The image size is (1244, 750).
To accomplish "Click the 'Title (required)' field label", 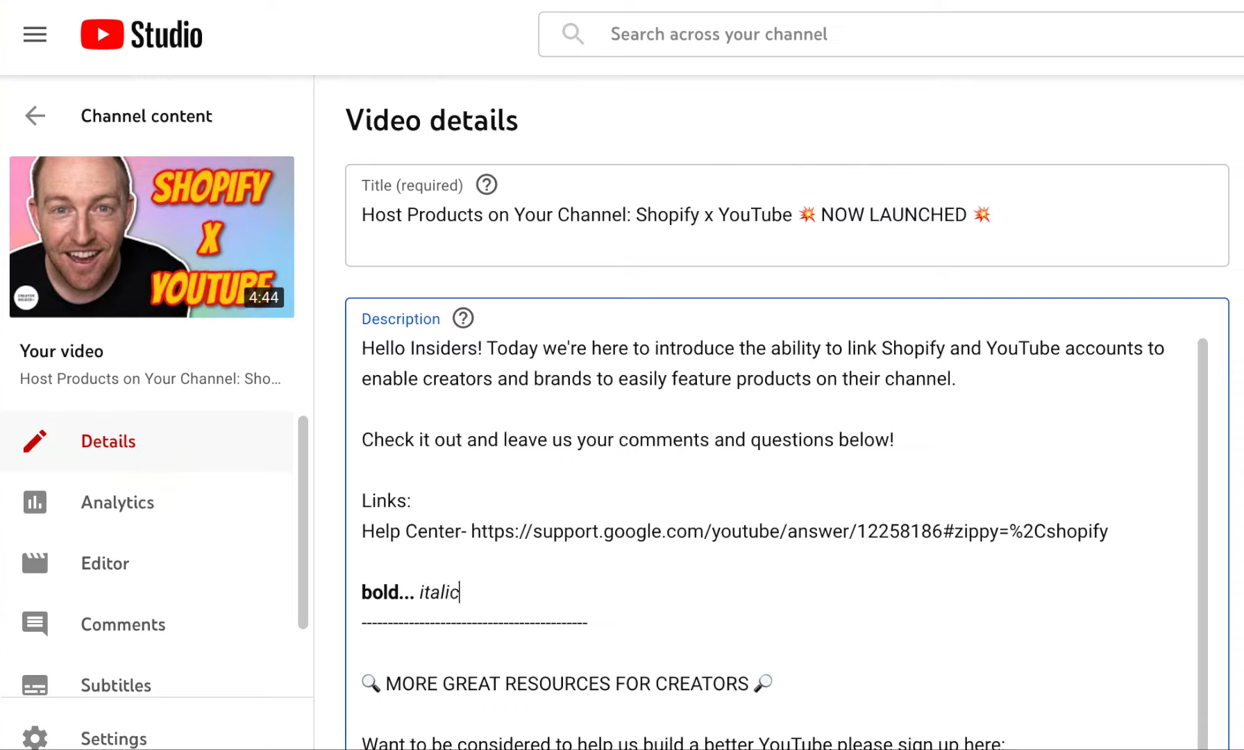I will tap(412, 185).
